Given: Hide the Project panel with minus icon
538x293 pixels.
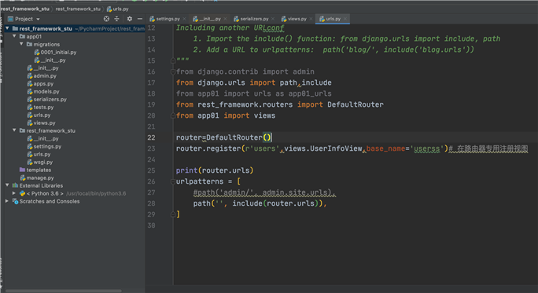Looking at the screenshot, I should tap(140, 19).
